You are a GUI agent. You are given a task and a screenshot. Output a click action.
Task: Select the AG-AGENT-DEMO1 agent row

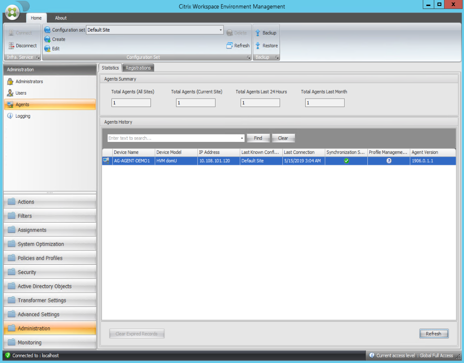click(131, 161)
